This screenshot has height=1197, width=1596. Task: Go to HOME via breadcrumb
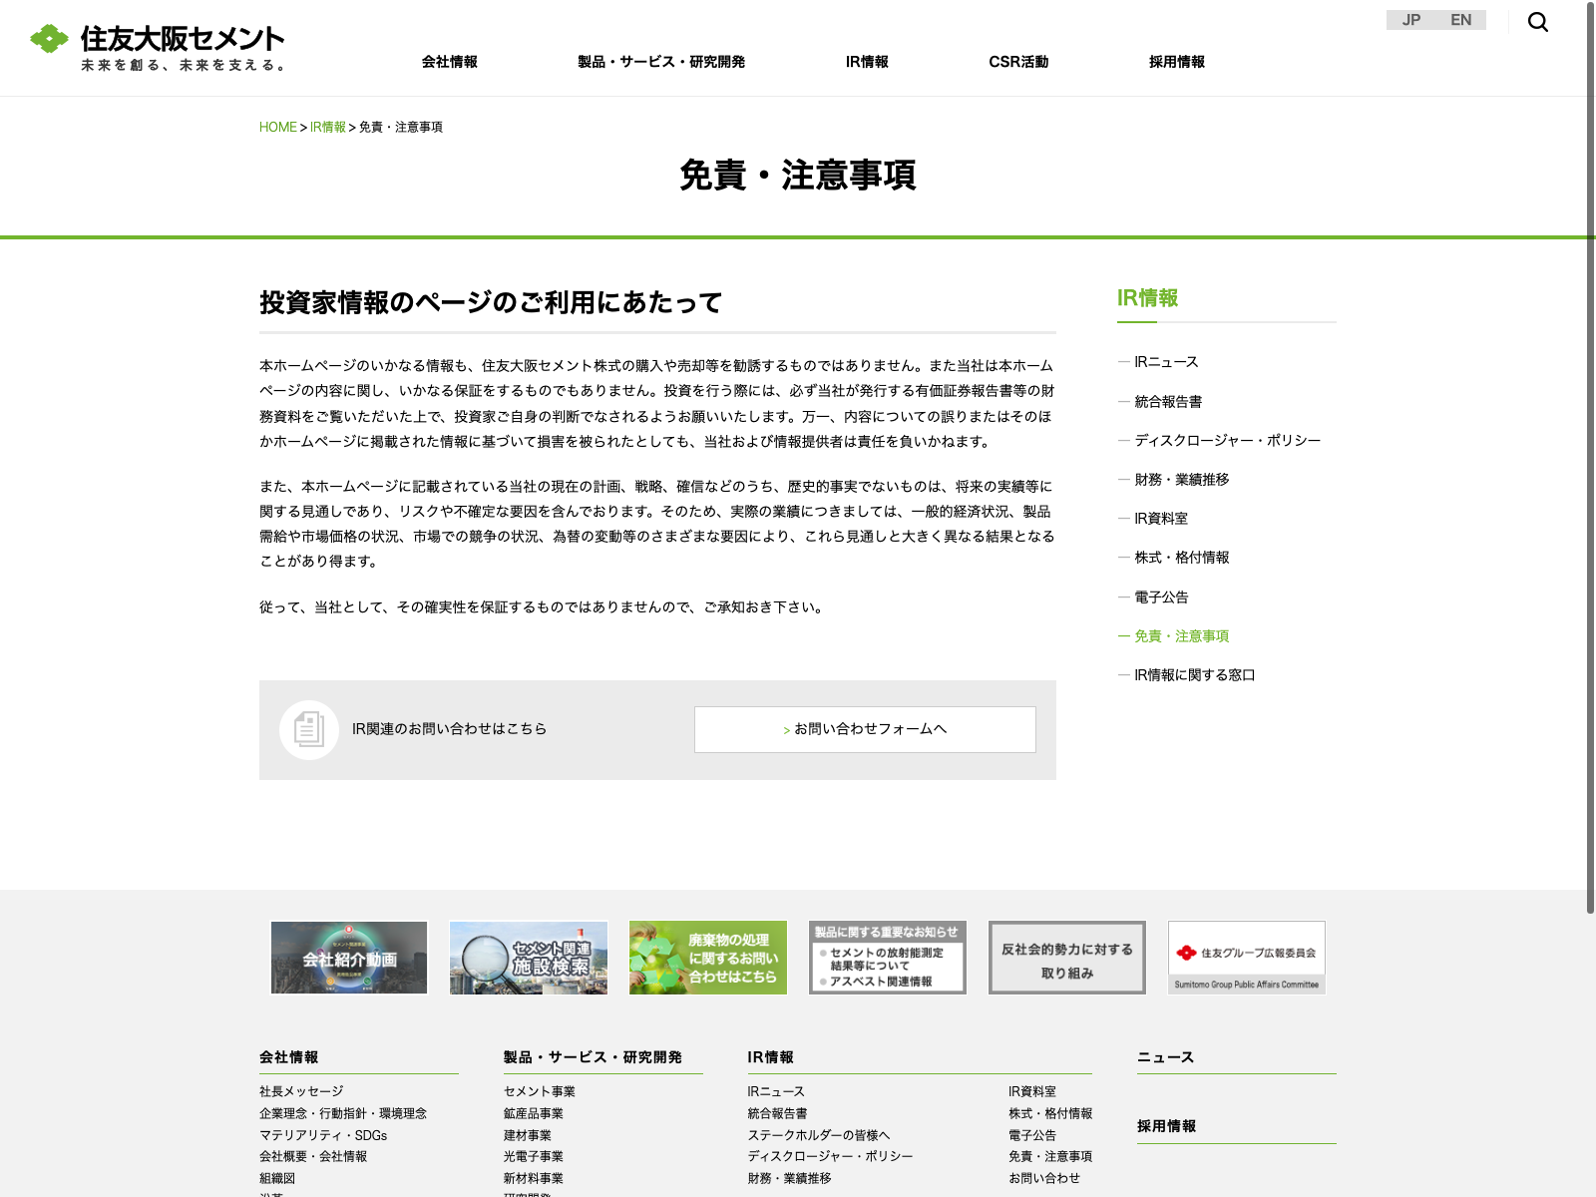277,127
